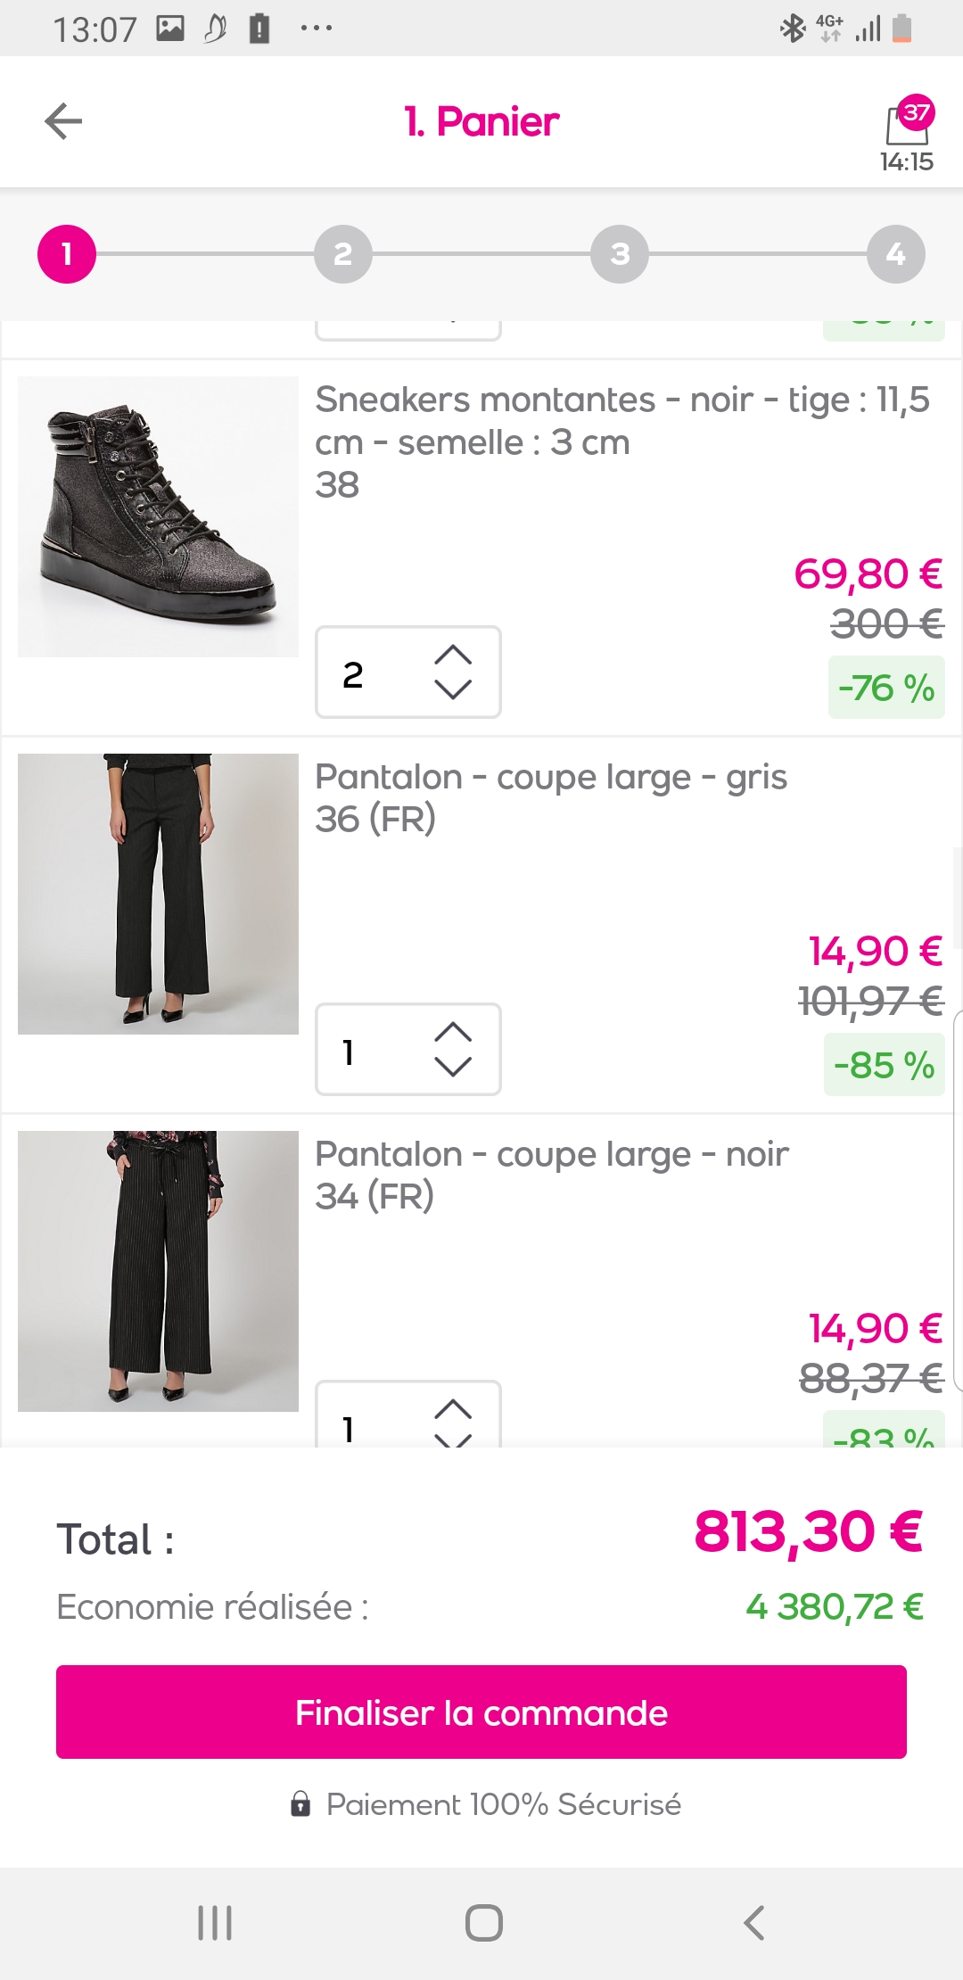Screen dimensions: 963x1980
Task: Increase quantity of the noir Pantalon
Action: 453,1409
